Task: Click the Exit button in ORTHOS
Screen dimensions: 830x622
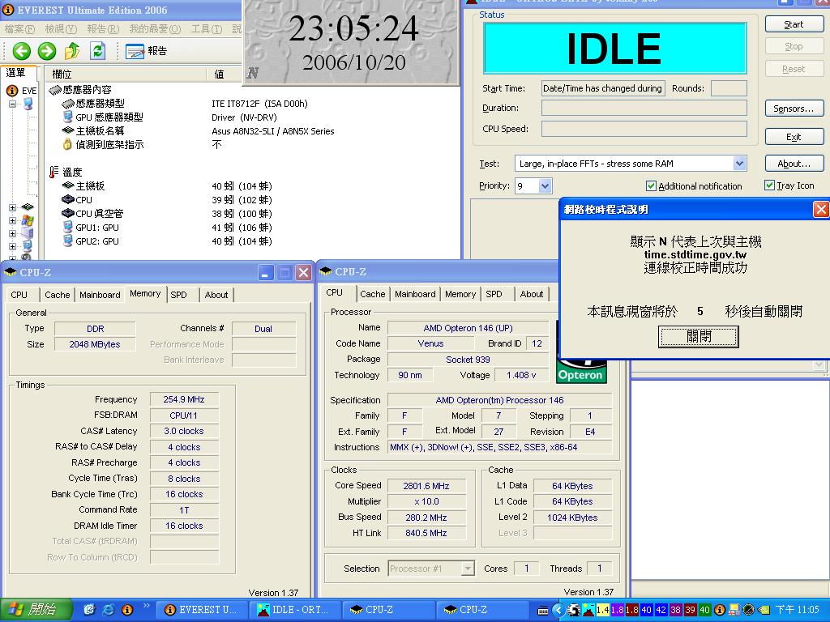Action: [x=794, y=137]
